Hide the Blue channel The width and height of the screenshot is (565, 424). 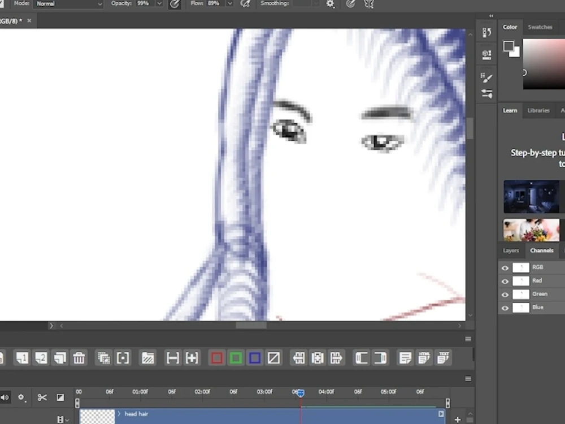505,308
